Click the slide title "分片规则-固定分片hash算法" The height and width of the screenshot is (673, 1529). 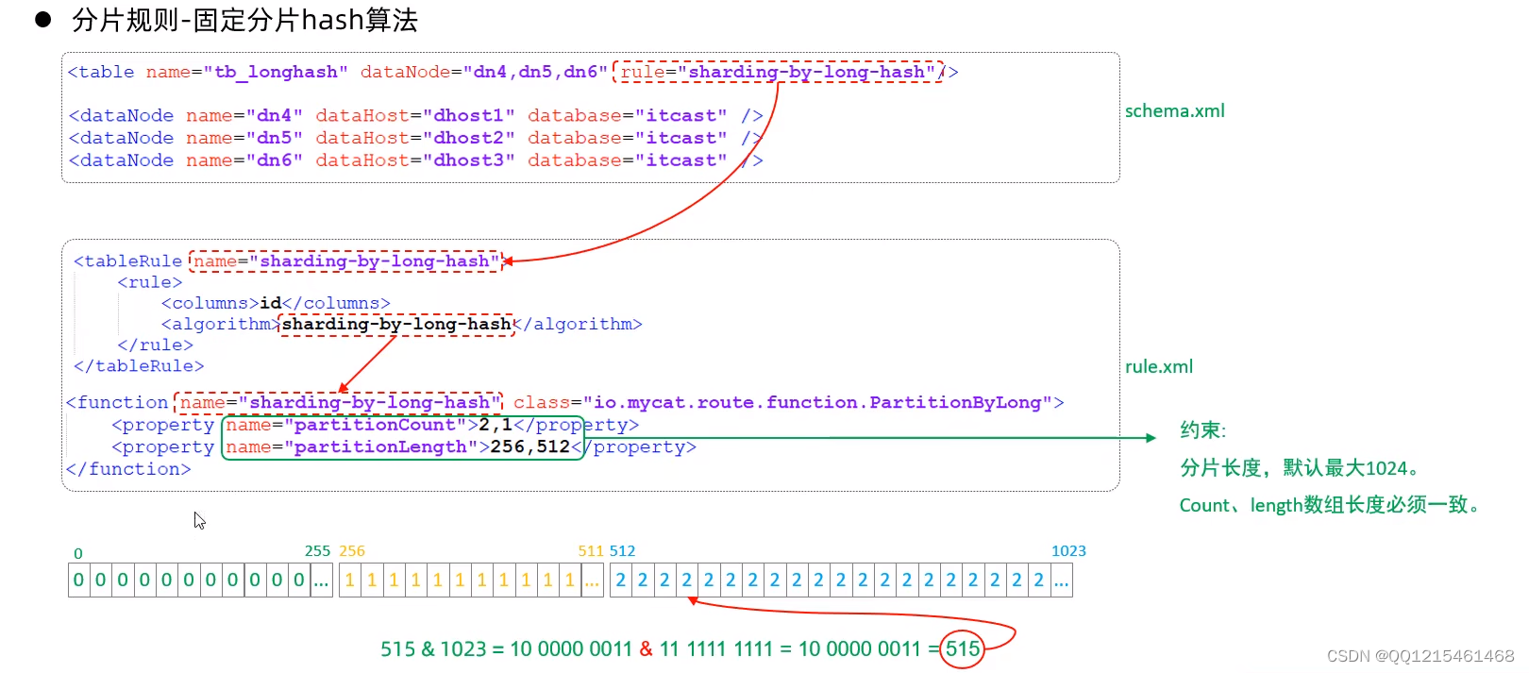[x=244, y=20]
